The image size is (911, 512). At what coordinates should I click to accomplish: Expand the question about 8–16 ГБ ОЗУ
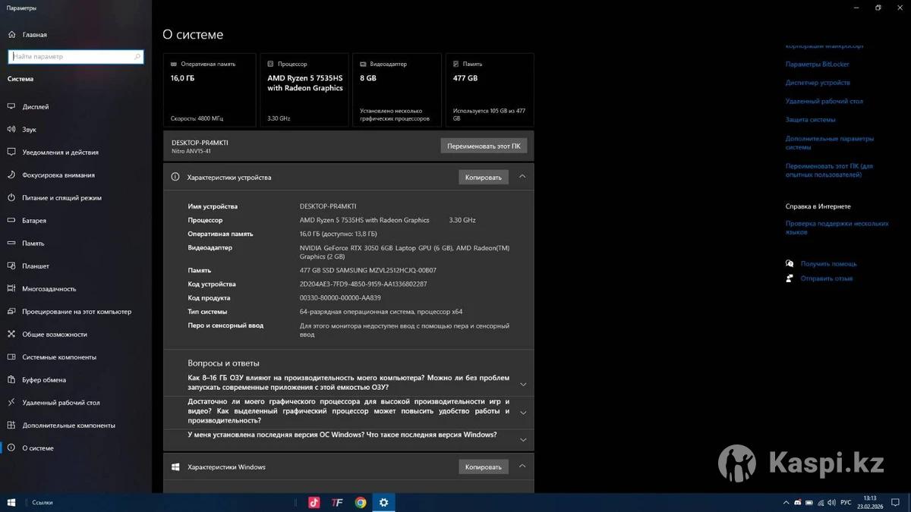522,384
